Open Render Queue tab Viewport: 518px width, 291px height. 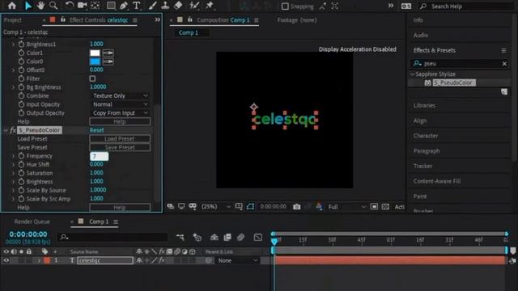tap(32, 221)
